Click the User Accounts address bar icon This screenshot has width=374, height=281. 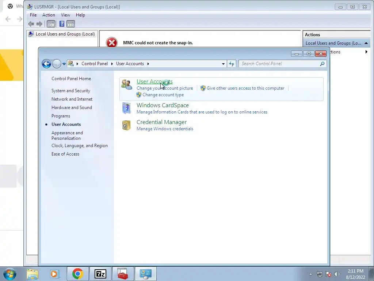click(70, 64)
